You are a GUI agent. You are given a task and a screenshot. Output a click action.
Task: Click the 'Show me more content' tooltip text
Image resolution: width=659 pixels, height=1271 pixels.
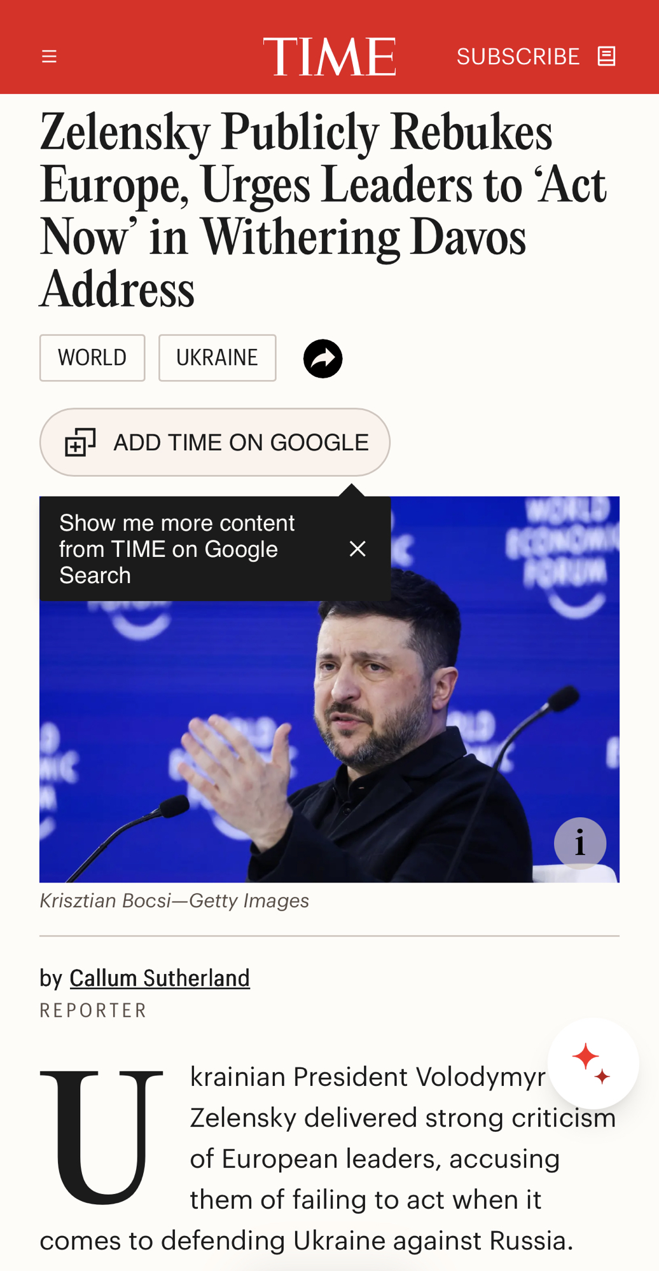coord(177,549)
